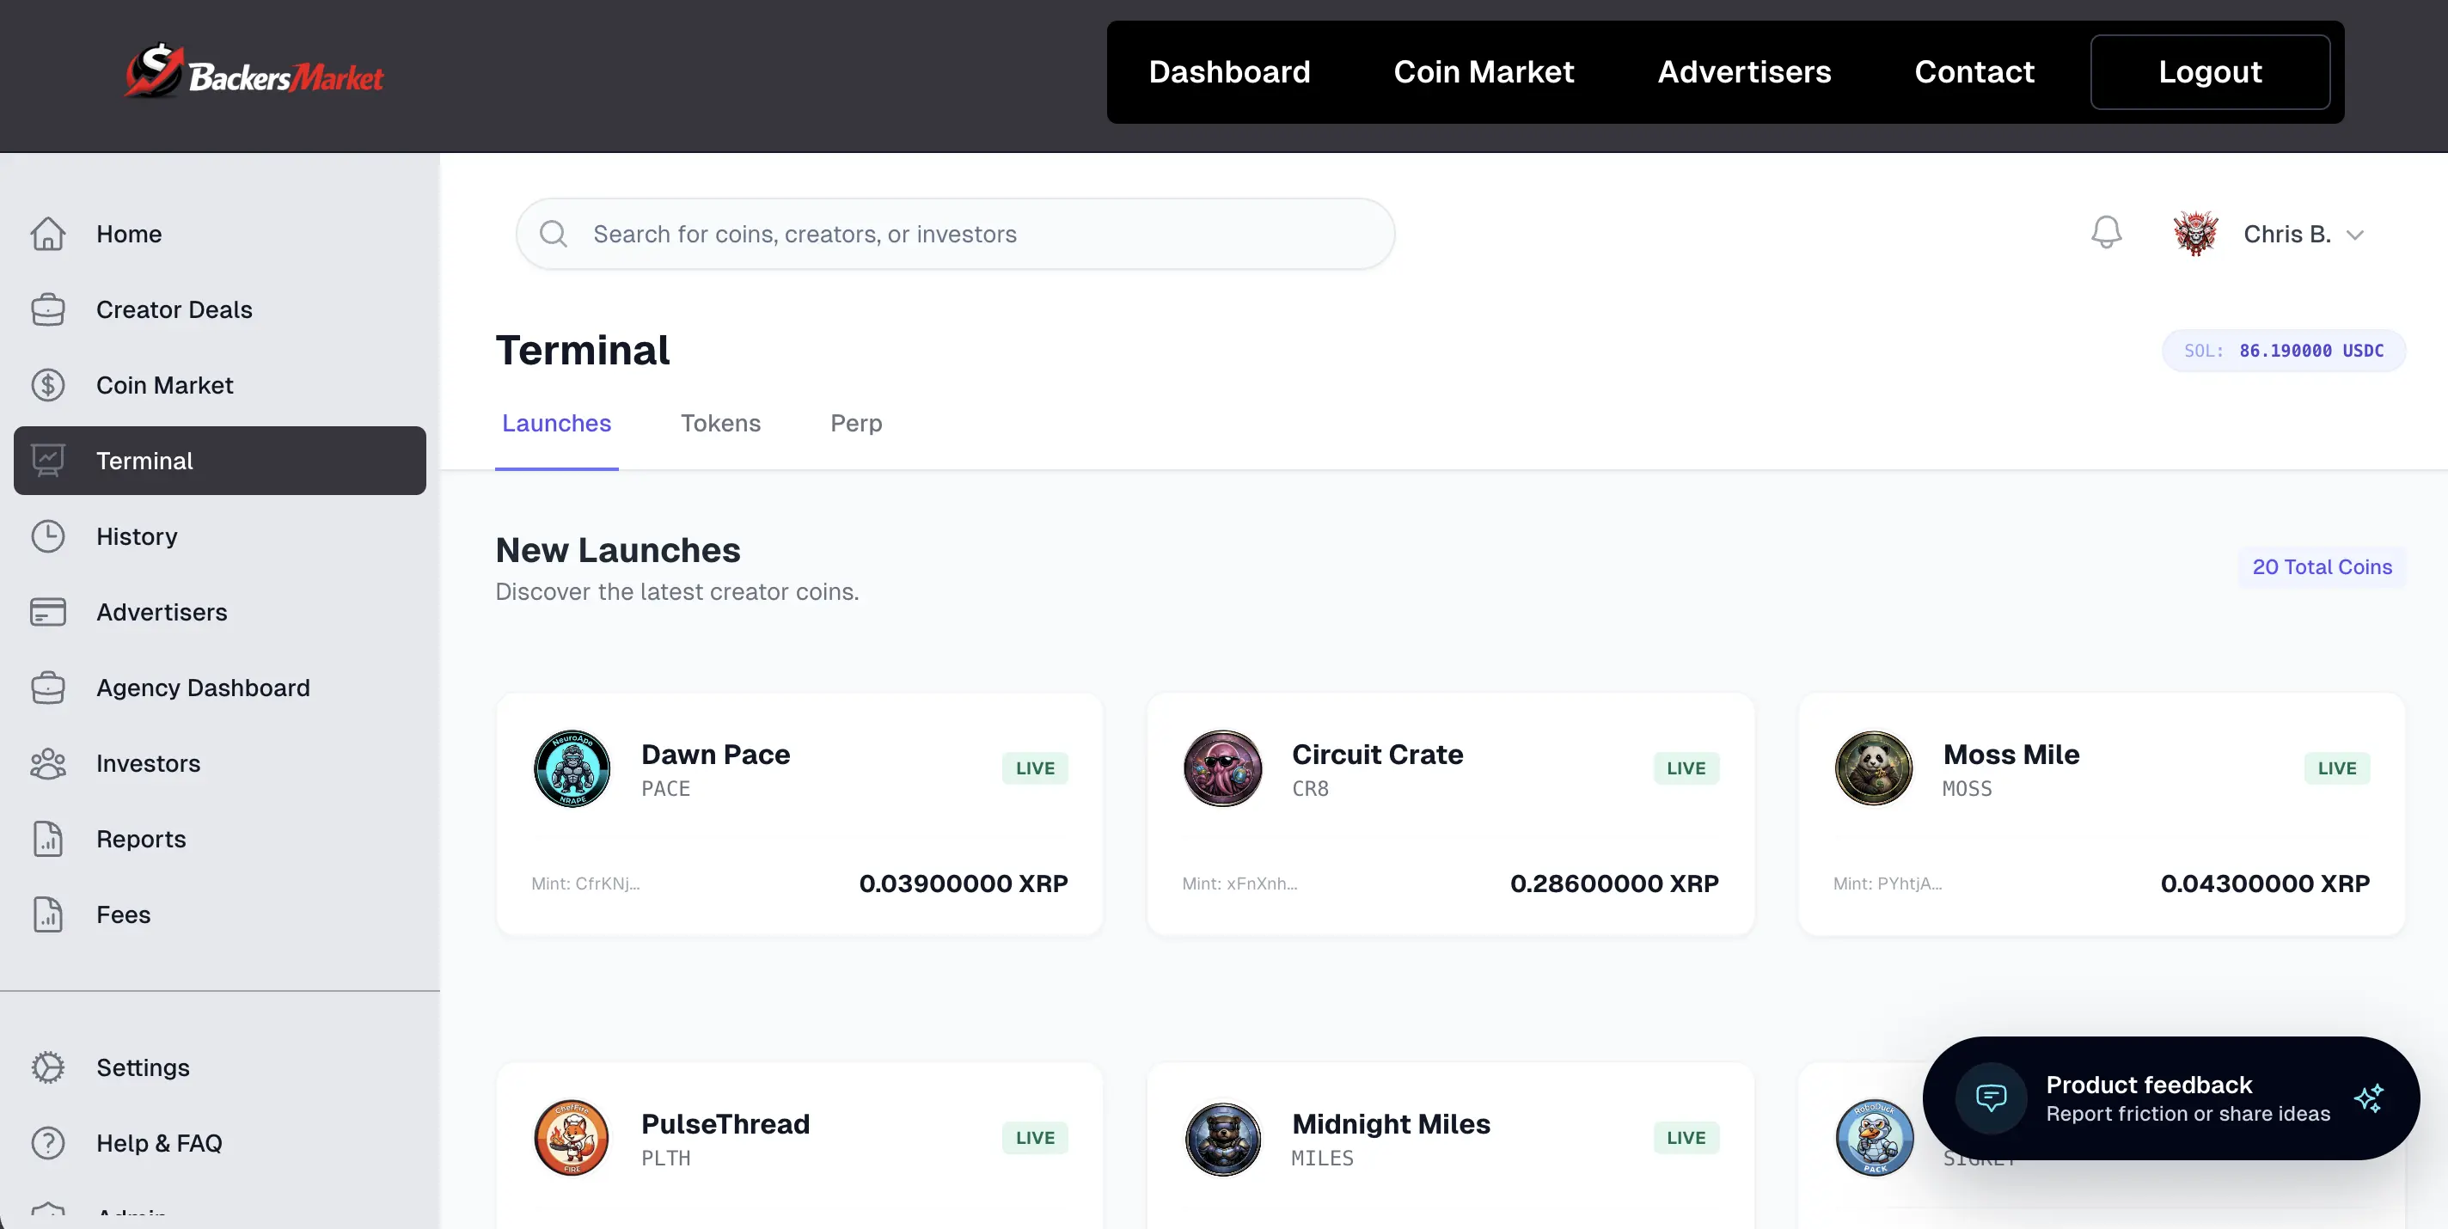2448x1229 pixels.
Task: Click the 20 Total Coins badge
Action: (x=2322, y=566)
